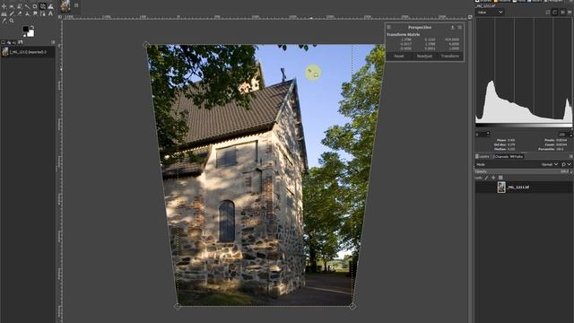This screenshot has width=574, height=323.
Task: Open the layer mode group switch chevron
Action: point(570,164)
